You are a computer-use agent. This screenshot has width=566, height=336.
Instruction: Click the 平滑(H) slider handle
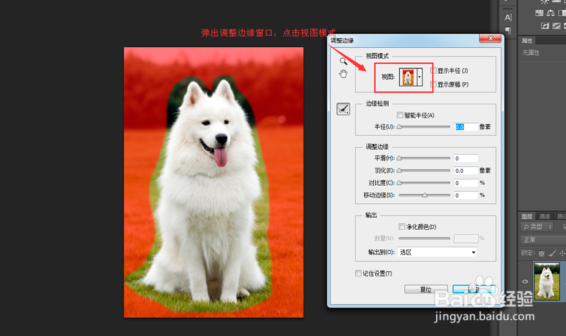click(x=399, y=158)
